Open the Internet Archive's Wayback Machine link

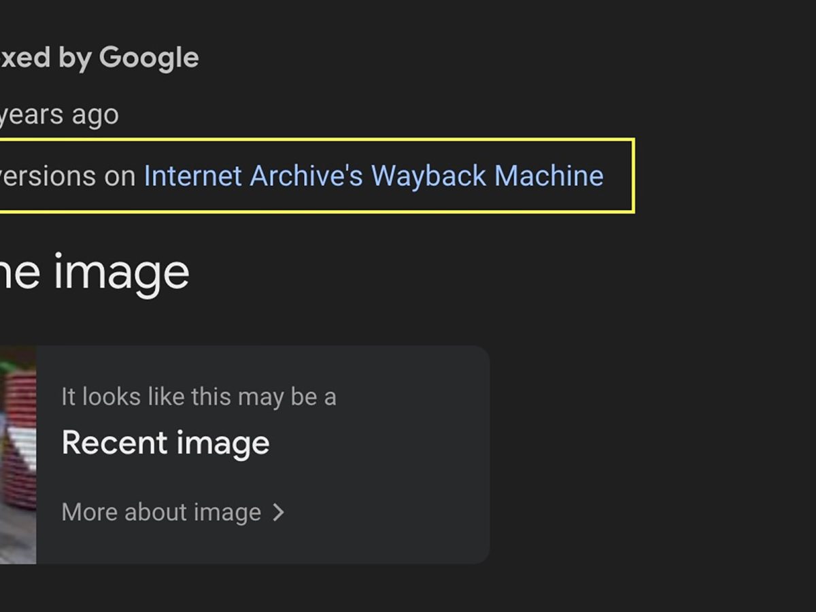click(x=373, y=176)
